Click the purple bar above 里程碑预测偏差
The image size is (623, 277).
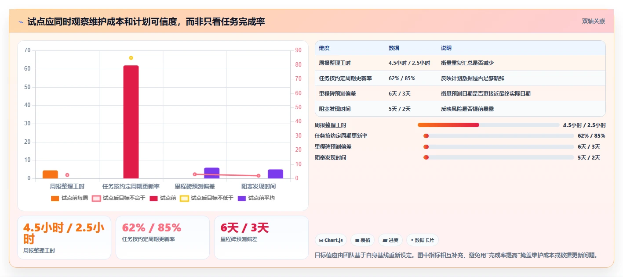click(212, 173)
